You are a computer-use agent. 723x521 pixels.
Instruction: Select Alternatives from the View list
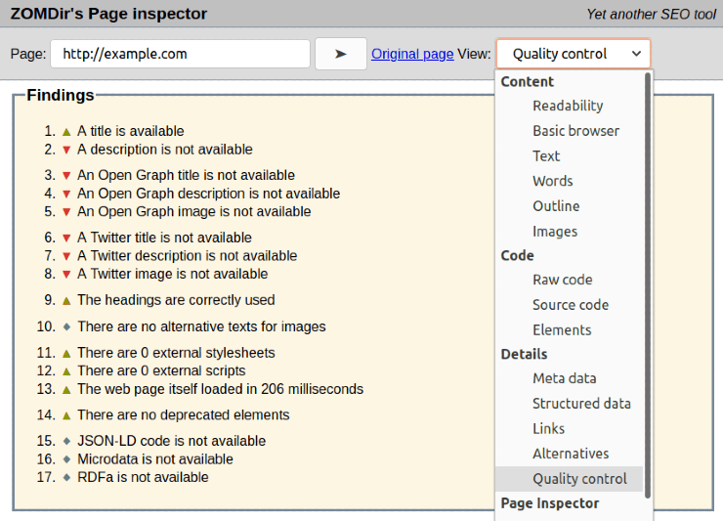571,454
